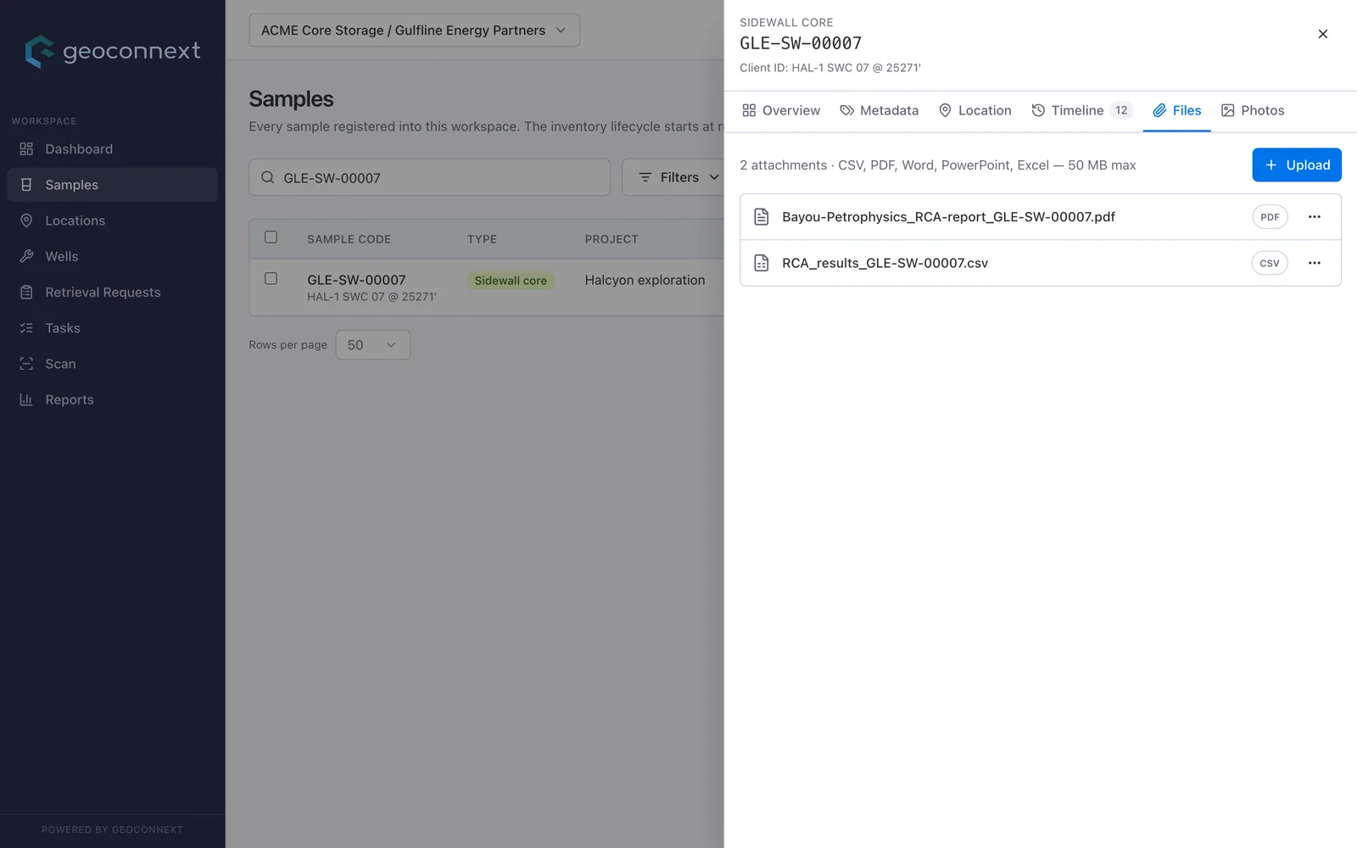1357x848 pixels.
Task: Click the Sample Code column header
Action: tap(349, 239)
